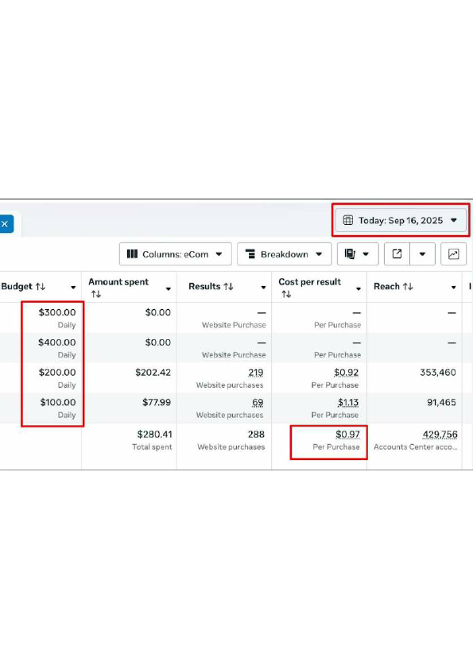The image size is (473, 669).
Task: Open Cost per result column options arrow
Action: 359,289
